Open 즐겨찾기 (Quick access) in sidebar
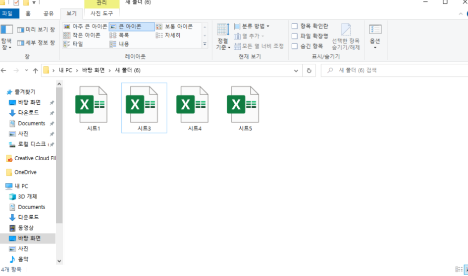The image size is (468, 276). tap(21, 92)
